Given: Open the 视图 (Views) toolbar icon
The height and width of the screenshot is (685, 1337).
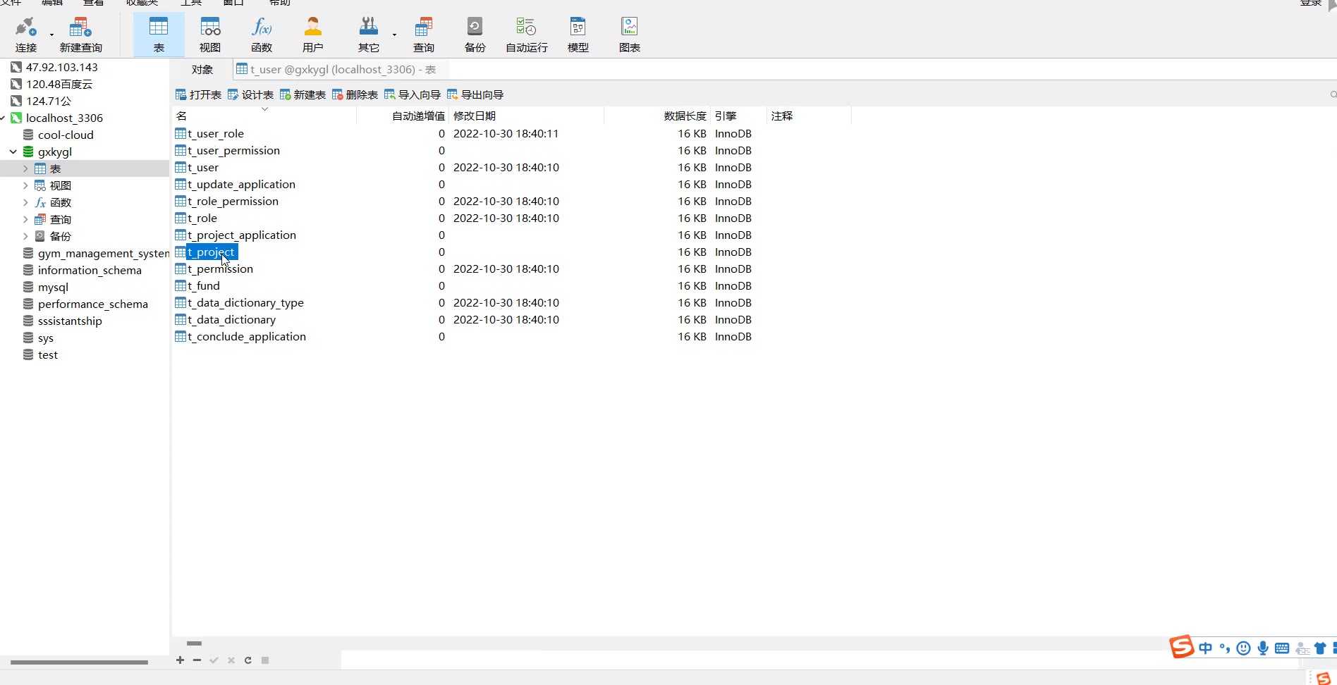Looking at the screenshot, I should [209, 35].
